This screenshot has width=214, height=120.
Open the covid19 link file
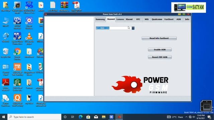pyautogui.click(x=53, y=6)
